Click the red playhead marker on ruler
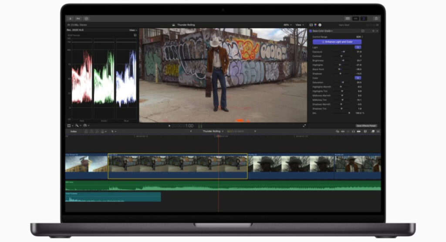 (218, 136)
